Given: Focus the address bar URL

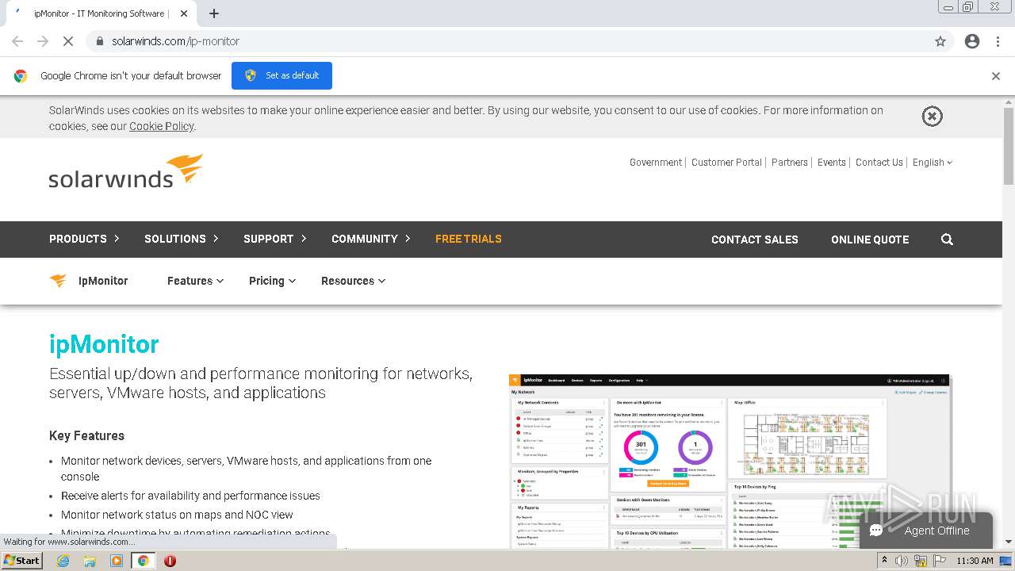Looking at the screenshot, I should (175, 41).
